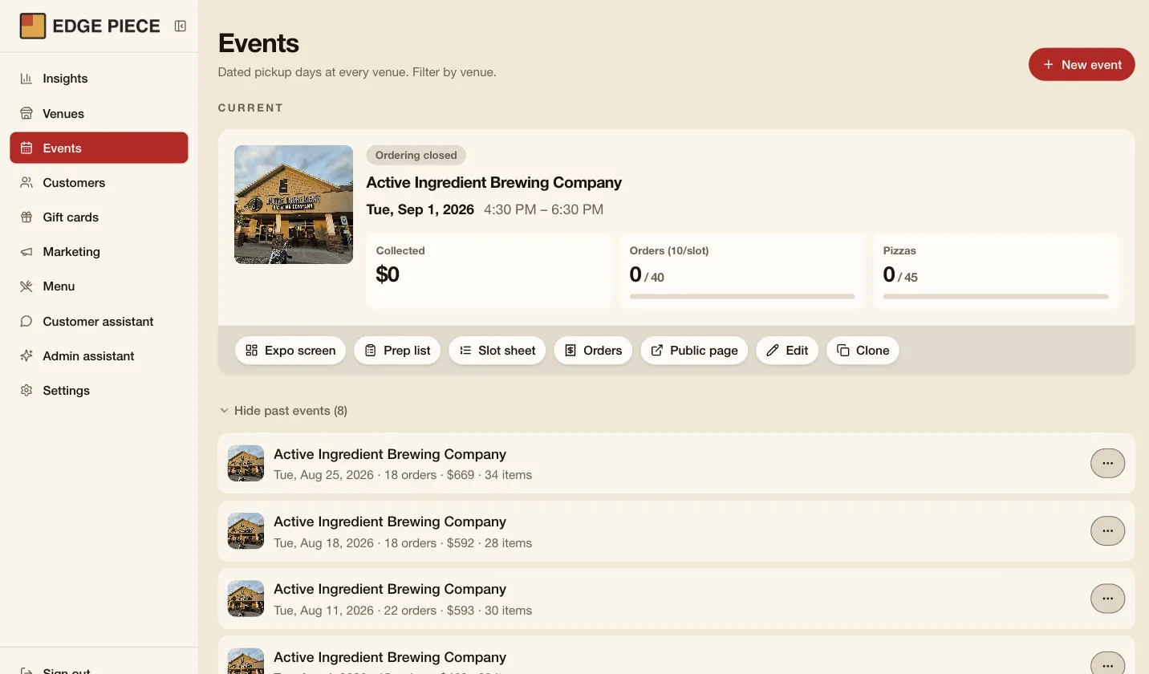This screenshot has width=1149, height=674.
Task: Click the current event venue photo
Action: tap(294, 205)
